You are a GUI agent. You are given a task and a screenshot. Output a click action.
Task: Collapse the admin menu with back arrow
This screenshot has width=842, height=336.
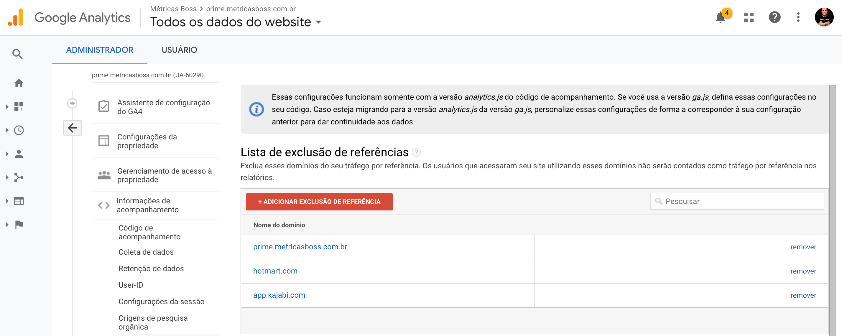tap(72, 127)
